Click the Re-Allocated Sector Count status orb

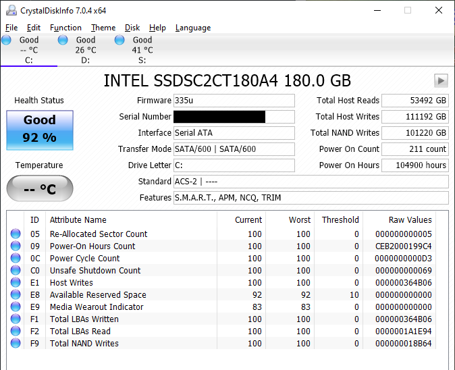pyautogui.click(x=16, y=234)
